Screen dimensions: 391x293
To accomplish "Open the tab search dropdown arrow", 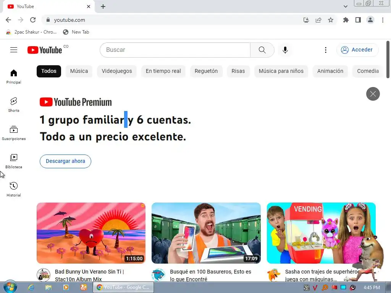I will (x=345, y=6).
